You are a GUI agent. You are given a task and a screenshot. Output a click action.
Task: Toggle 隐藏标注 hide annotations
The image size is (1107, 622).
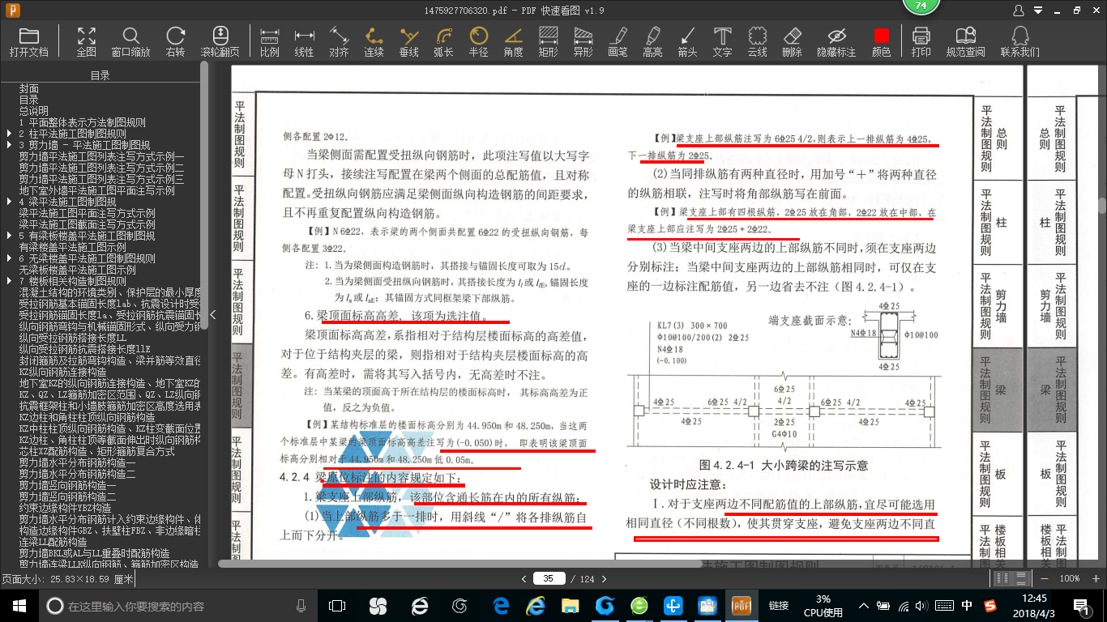click(x=836, y=41)
